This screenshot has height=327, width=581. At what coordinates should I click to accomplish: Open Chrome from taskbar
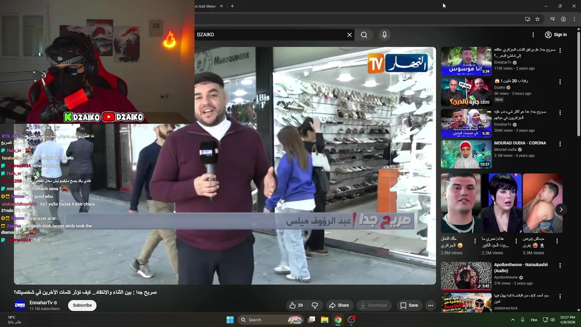pos(338,320)
